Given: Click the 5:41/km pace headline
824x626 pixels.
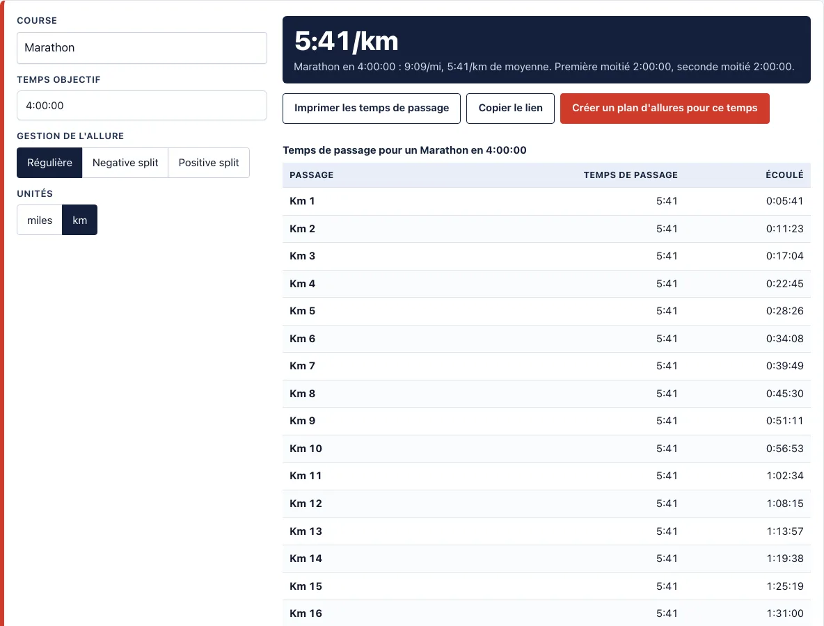Looking at the screenshot, I should 347,41.
